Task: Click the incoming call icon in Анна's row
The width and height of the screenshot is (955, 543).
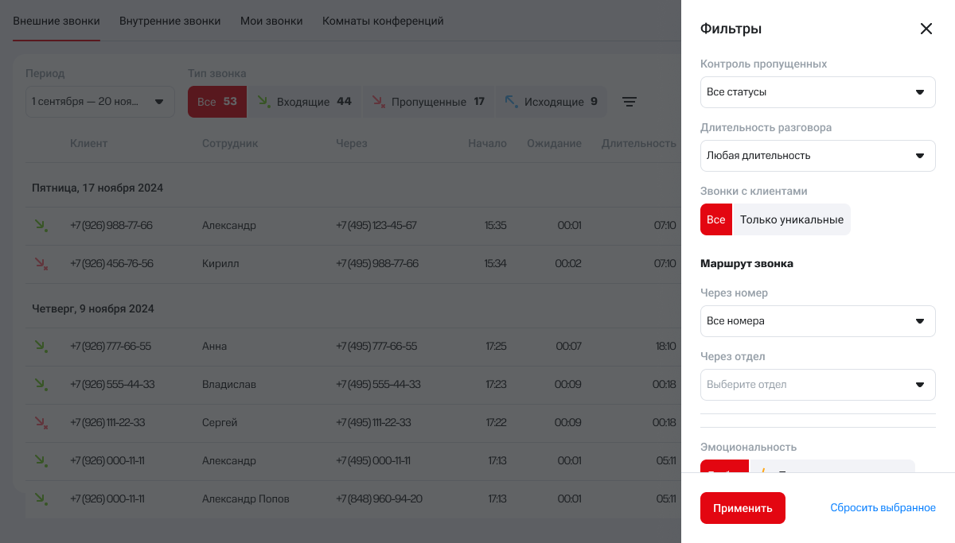Action: pyautogui.click(x=41, y=347)
